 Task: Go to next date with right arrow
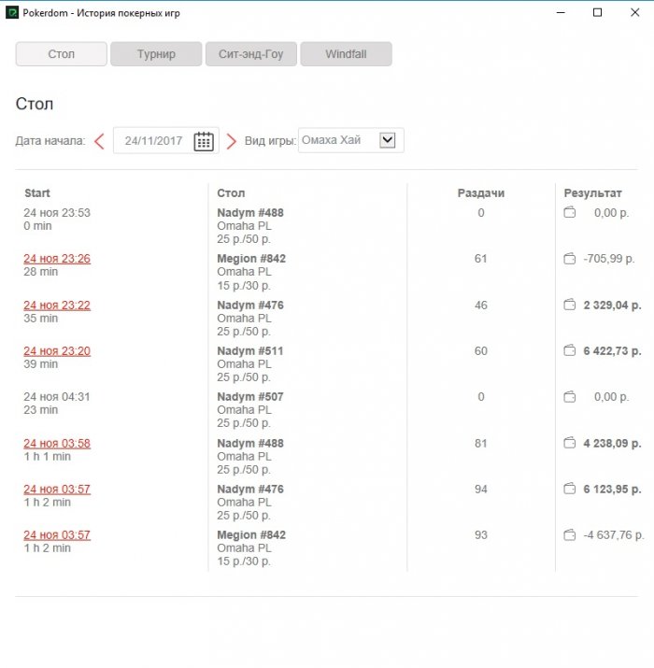pyautogui.click(x=231, y=141)
